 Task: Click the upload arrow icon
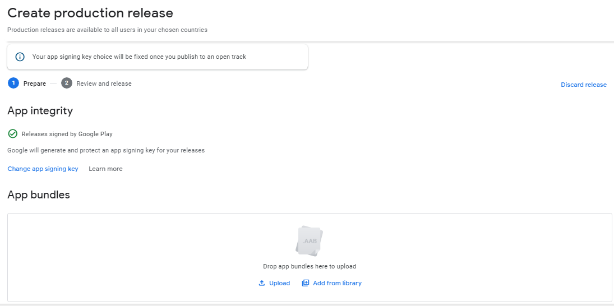(261, 283)
